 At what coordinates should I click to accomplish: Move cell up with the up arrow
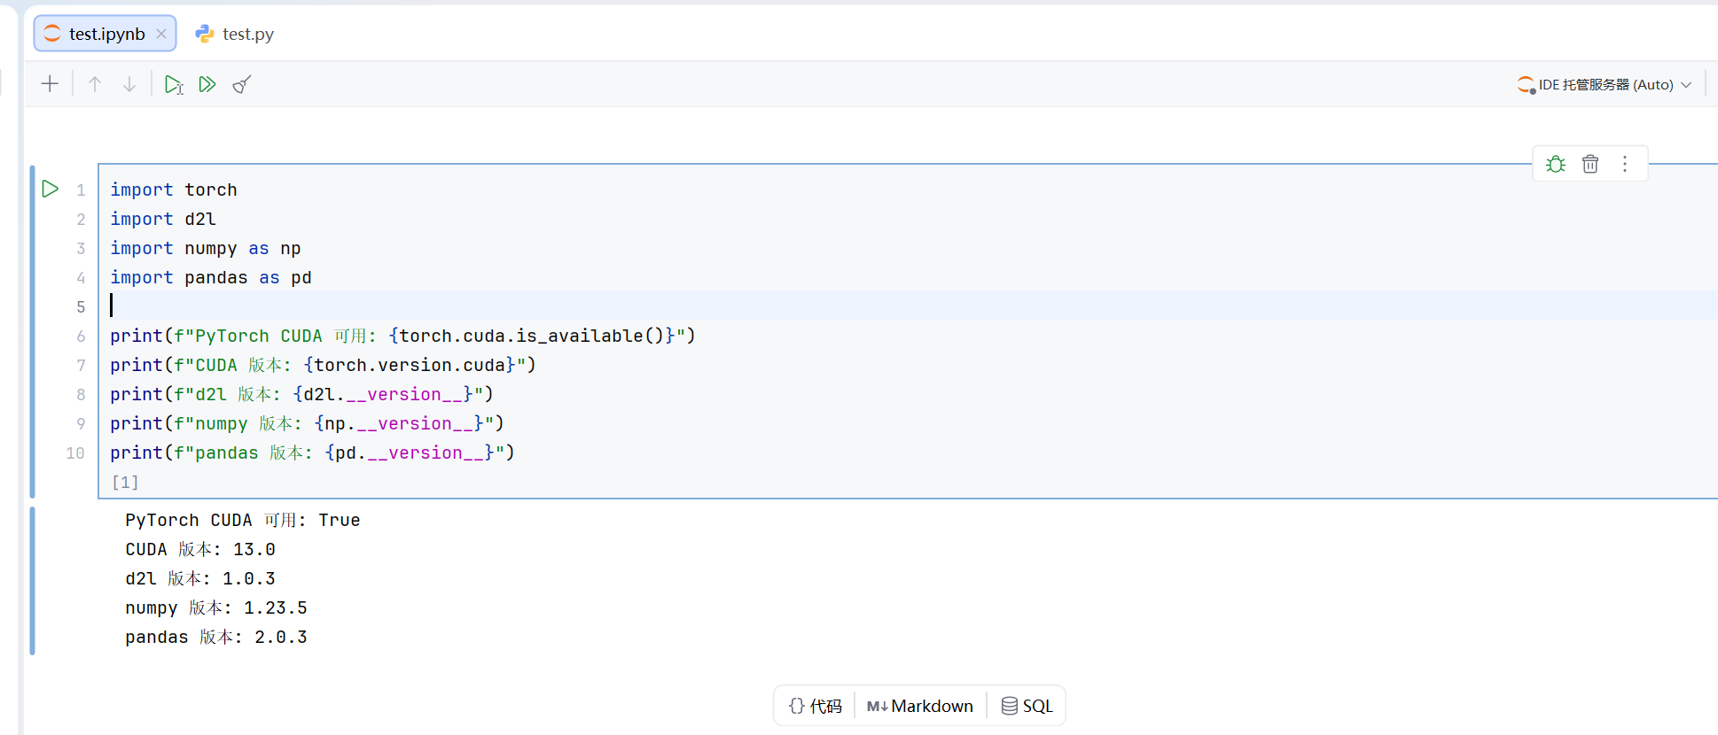pyautogui.click(x=95, y=84)
